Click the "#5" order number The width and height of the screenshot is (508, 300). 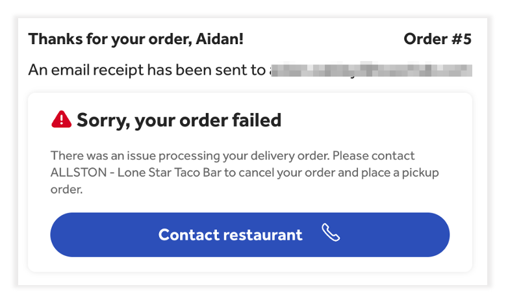coord(459,39)
